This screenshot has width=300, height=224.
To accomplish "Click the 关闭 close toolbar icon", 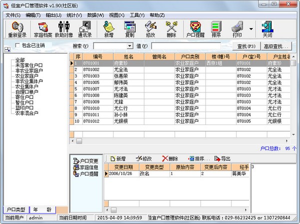I will click(x=267, y=29).
